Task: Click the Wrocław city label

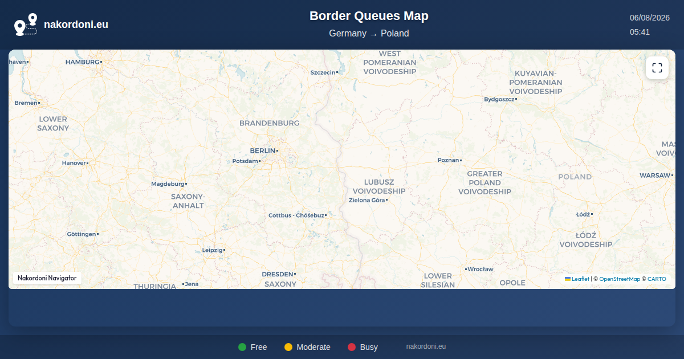Action: pos(481,269)
